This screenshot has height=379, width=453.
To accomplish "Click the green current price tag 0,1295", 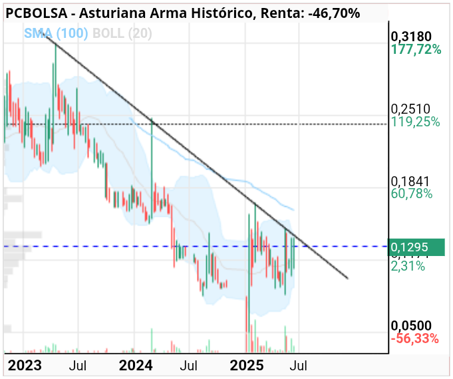I will (x=416, y=247).
